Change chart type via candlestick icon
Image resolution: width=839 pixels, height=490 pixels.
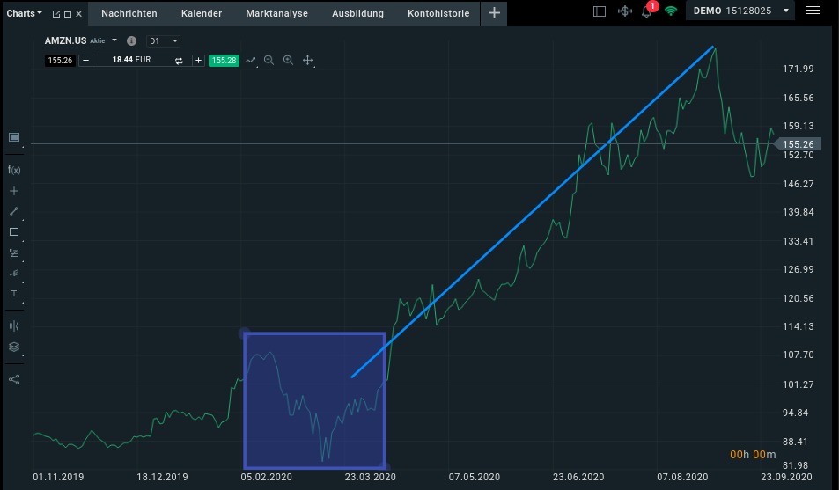click(x=14, y=325)
